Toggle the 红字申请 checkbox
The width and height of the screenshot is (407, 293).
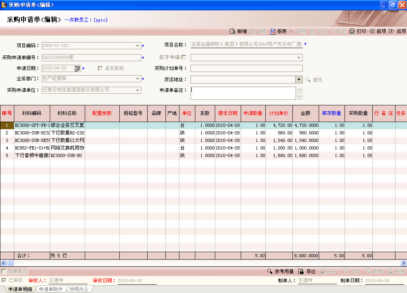pyautogui.click(x=184, y=57)
